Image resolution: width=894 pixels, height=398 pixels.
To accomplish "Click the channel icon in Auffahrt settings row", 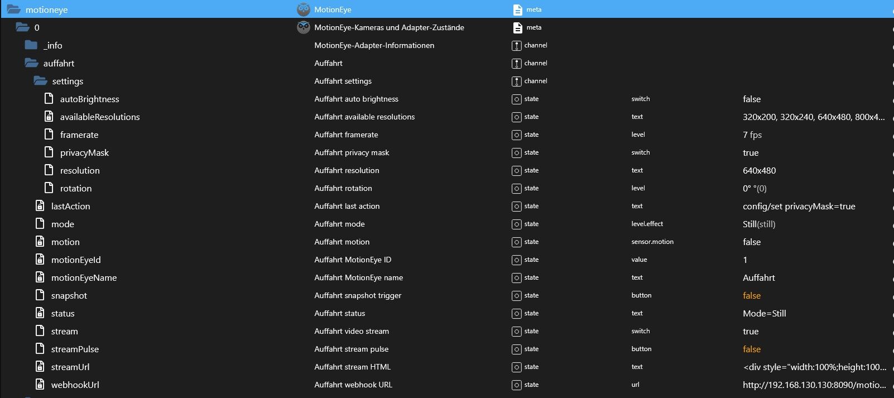I will point(517,81).
